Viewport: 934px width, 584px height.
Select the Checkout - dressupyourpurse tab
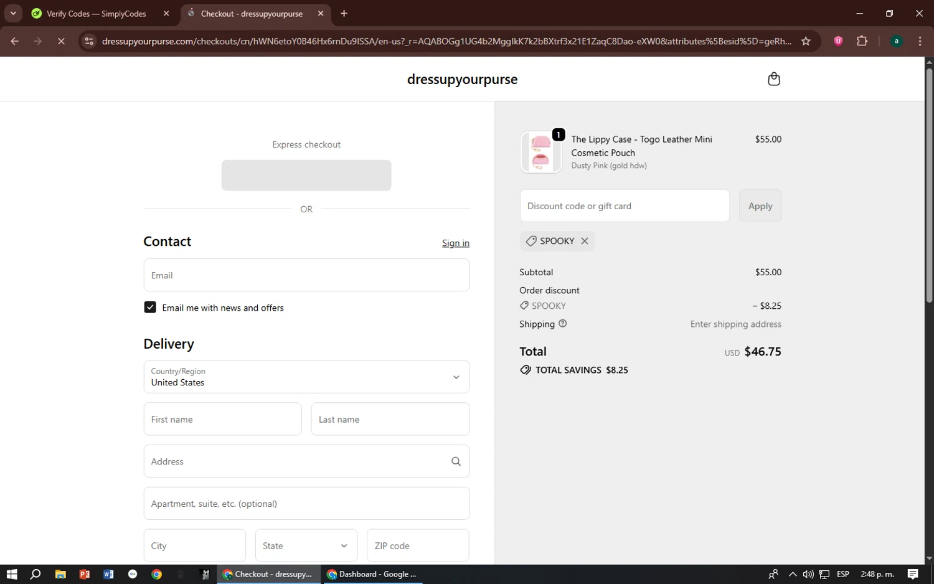[256, 14]
